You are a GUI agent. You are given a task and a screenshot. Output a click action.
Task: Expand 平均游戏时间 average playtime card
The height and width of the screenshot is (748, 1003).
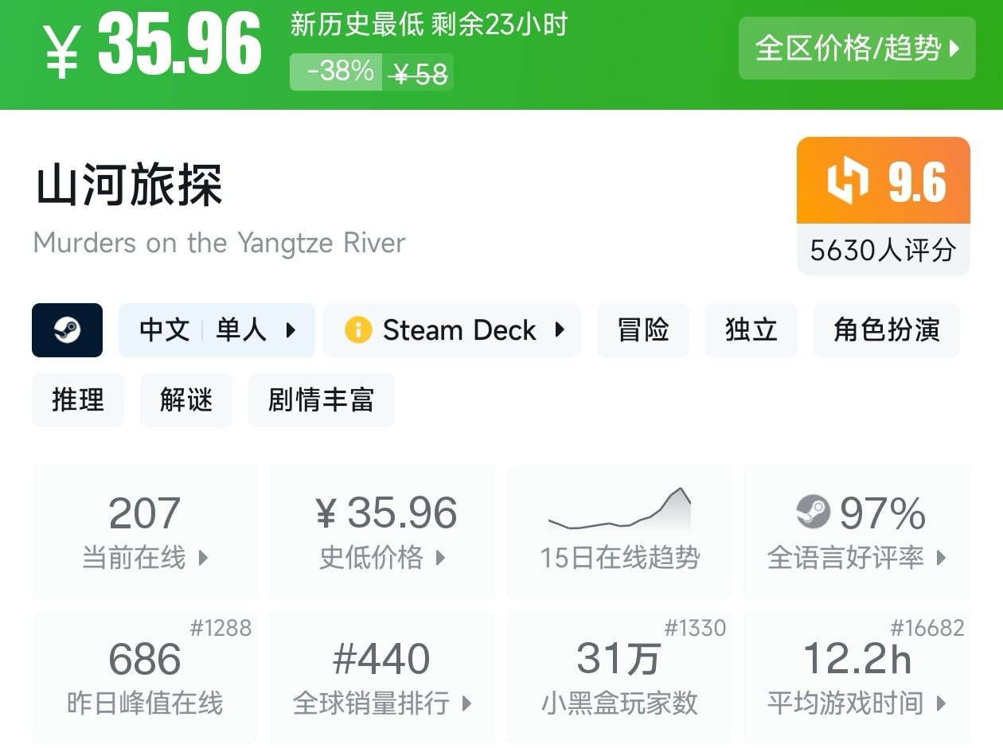[857, 677]
